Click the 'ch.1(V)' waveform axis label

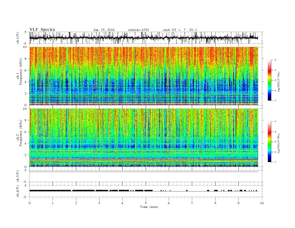click(18, 38)
